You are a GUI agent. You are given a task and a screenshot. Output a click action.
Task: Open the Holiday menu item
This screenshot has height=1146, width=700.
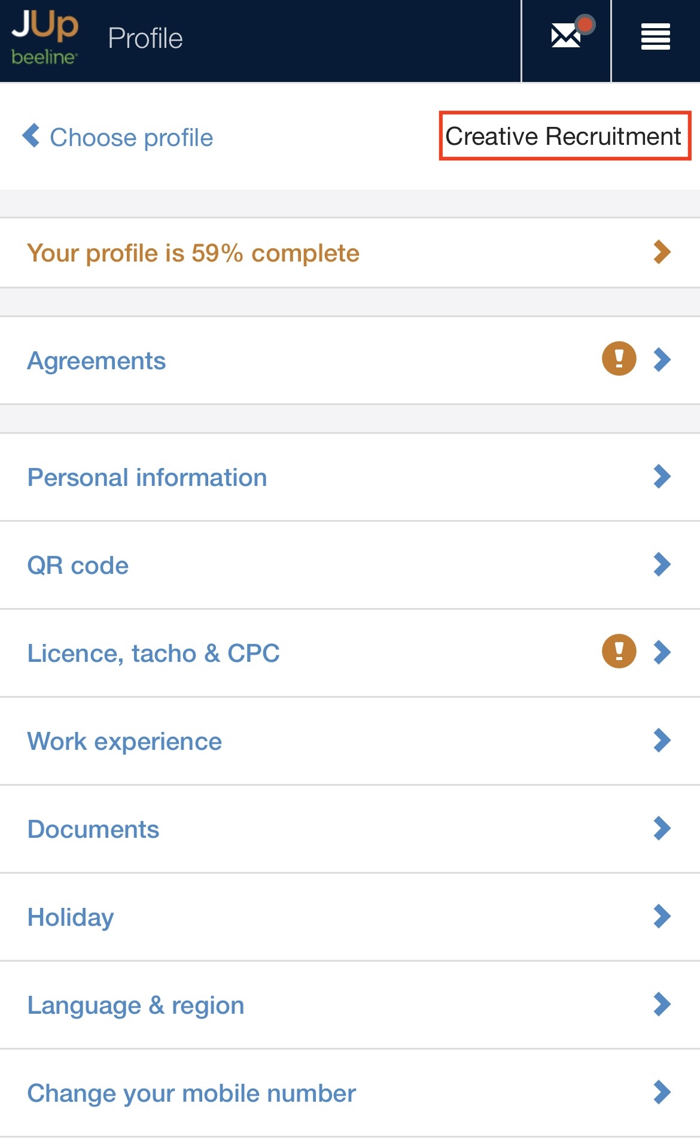(71, 917)
